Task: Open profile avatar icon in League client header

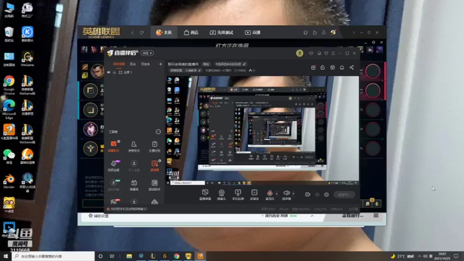Action: tap(333, 32)
